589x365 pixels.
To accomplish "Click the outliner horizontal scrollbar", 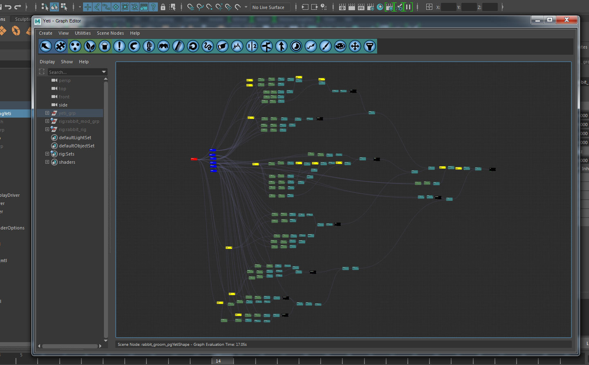I will tap(70, 346).
